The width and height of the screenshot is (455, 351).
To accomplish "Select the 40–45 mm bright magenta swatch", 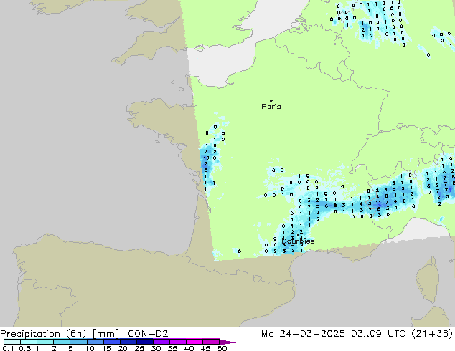I will coord(194,342).
